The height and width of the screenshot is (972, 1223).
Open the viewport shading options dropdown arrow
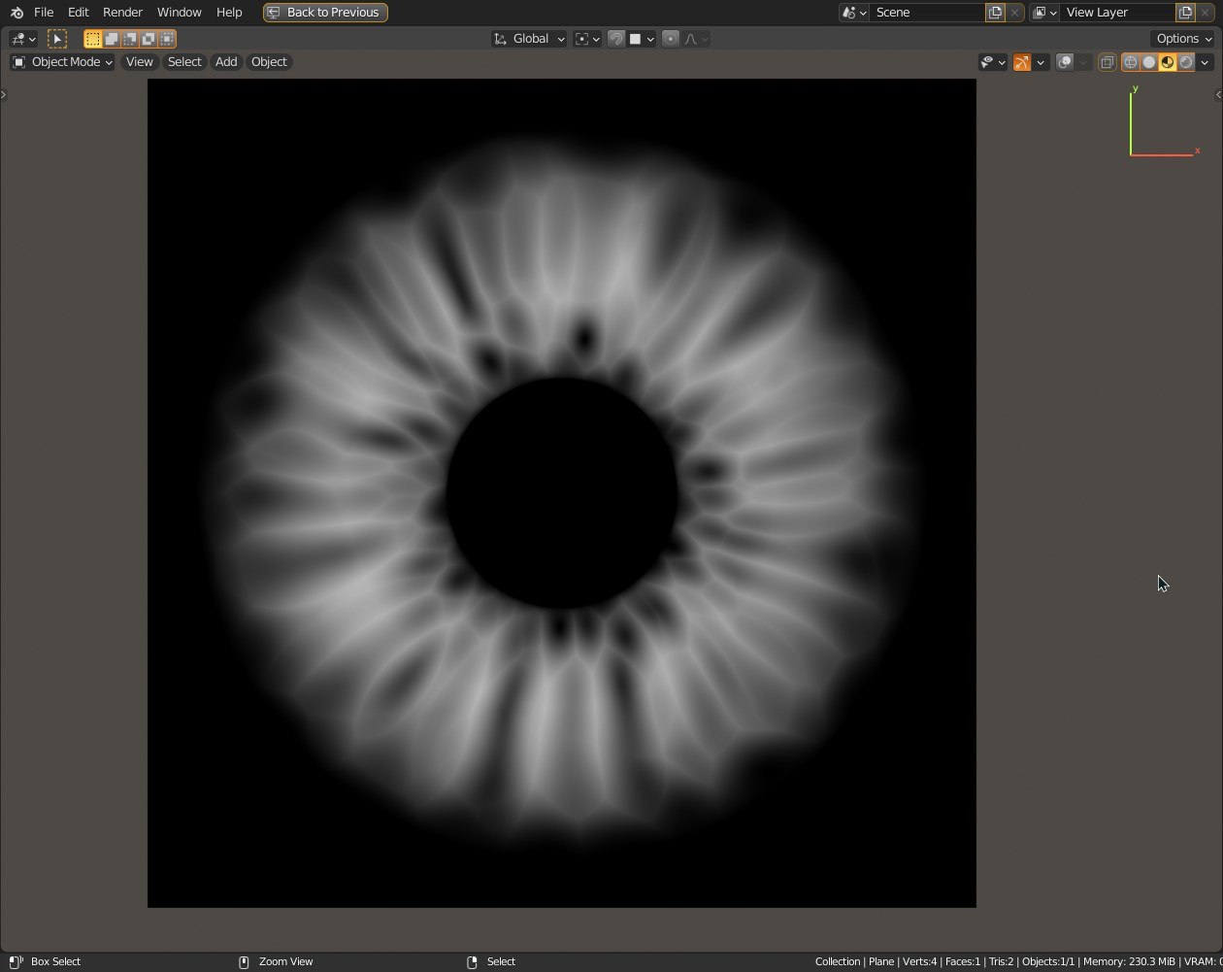click(x=1205, y=62)
